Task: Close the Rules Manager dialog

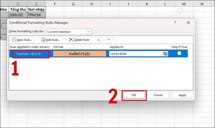Action: point(188,23)
